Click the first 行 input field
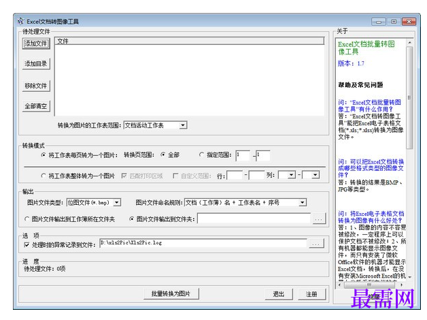This screenshot has height=320, width=427. pyautogui.click(x=234, y=175)
